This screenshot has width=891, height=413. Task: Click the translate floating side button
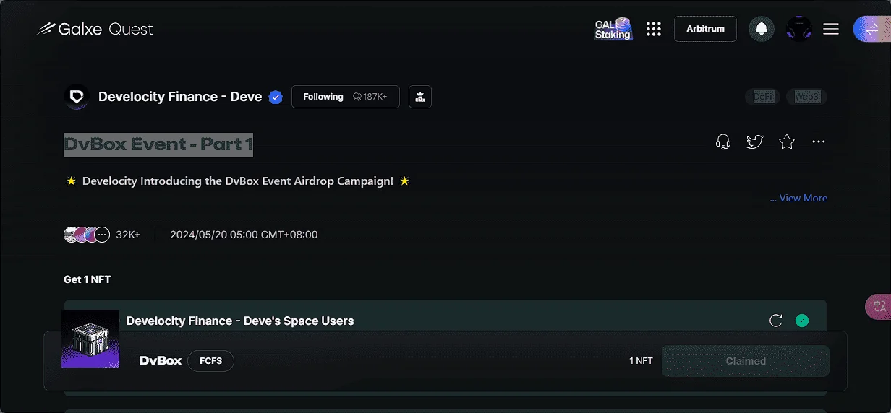[x=878, y=307]
